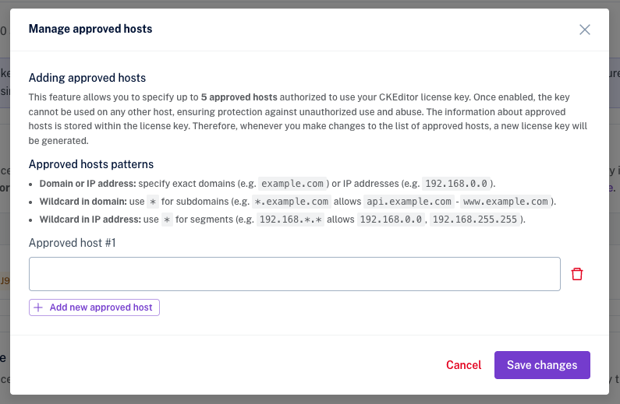Close the Manage approved hosts dialog
This screenshot has height=404, width=620.
(x=585, y=30)
